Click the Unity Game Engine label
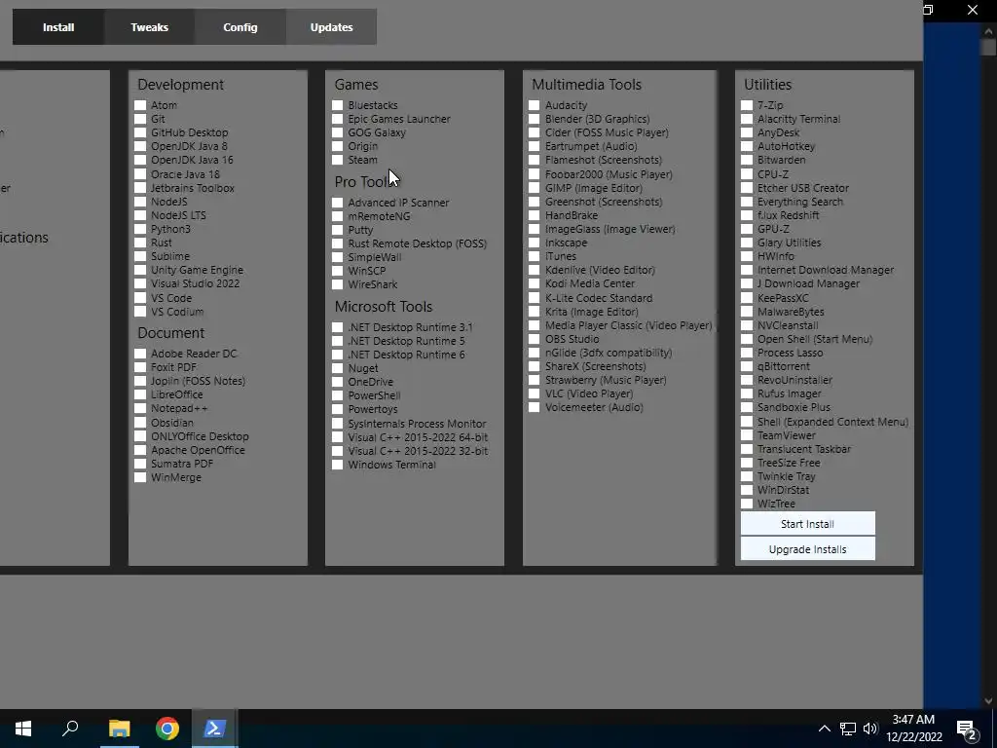The image size is (997, 748). click(x=197, y=270)
